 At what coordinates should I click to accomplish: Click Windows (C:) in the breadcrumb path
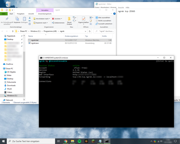tap(35, 31)
